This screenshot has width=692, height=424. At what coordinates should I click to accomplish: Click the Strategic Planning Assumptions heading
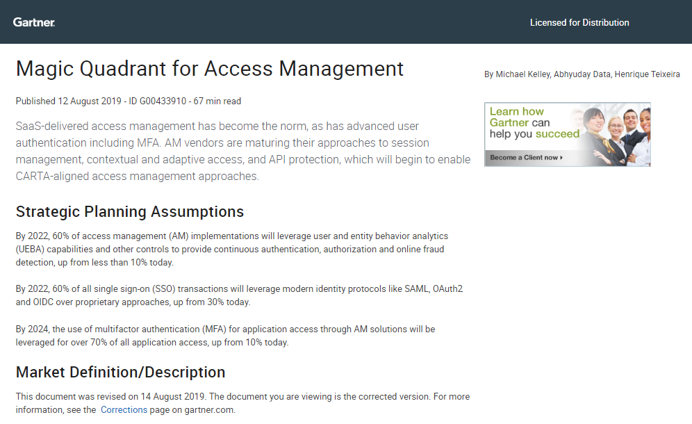(x=129, y=211)
